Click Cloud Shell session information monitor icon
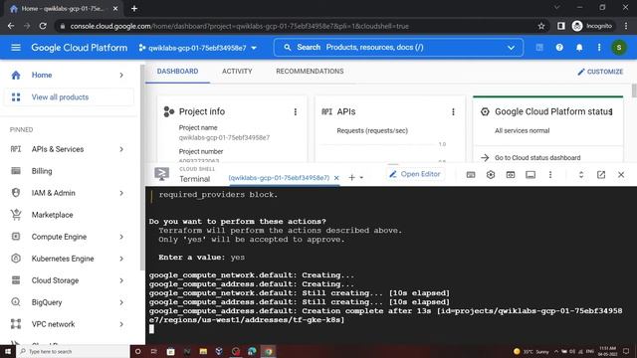Viewport: 637px width, 358px height. (x=531, y=175)
